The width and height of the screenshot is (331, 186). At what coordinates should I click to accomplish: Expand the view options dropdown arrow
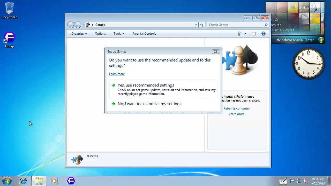pyautogui.click(x=245, y=34)
